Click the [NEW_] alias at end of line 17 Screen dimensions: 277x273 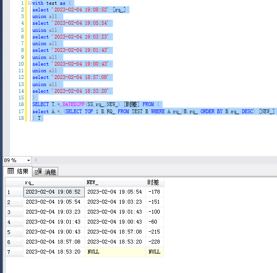(x=267, y=112)
